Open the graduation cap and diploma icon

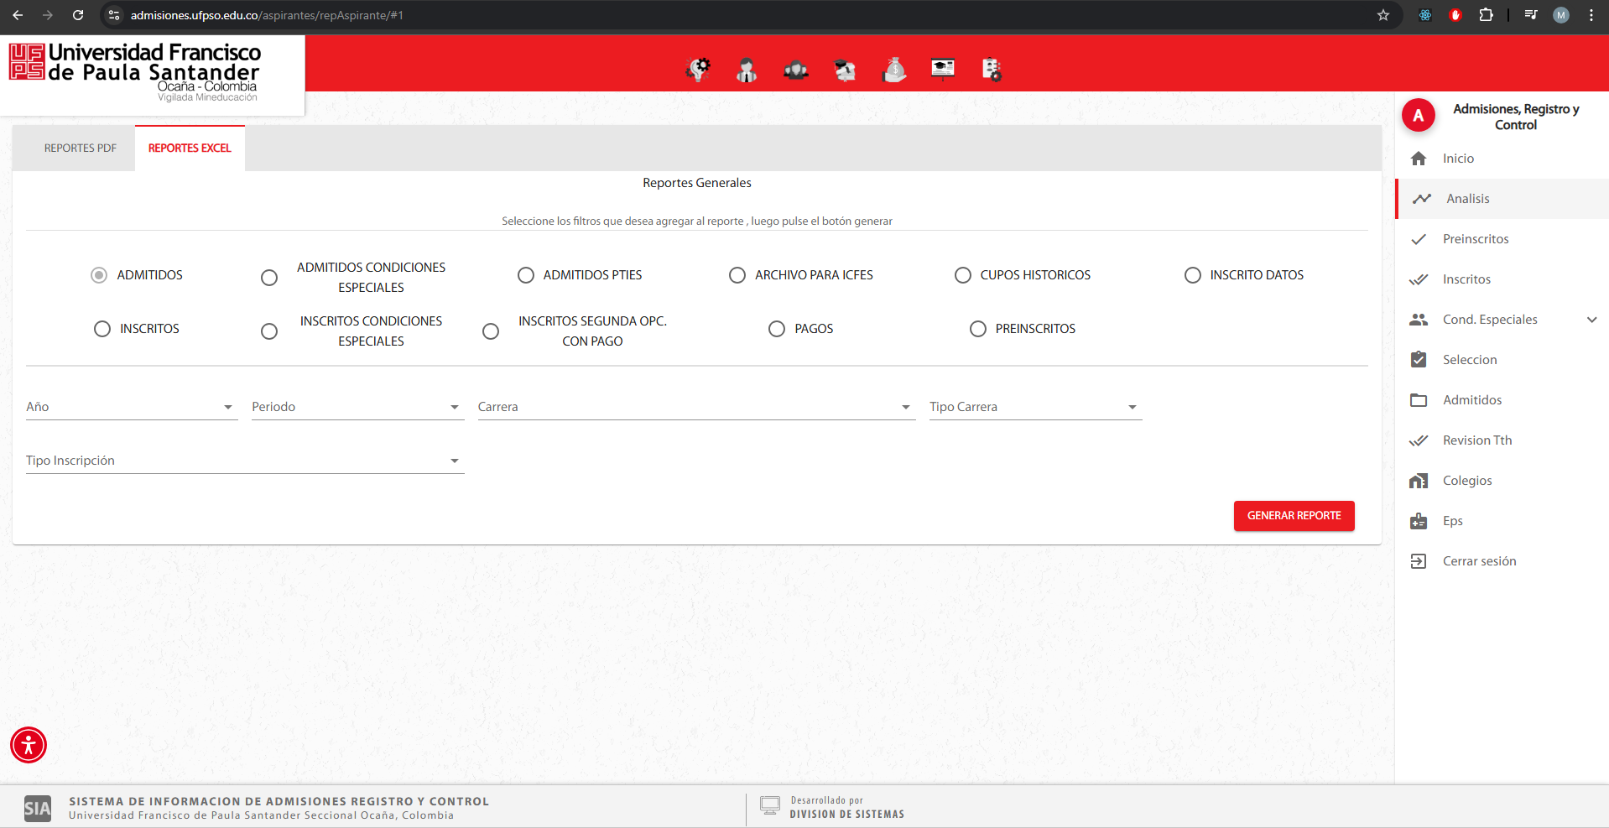(x=845, y=70)
